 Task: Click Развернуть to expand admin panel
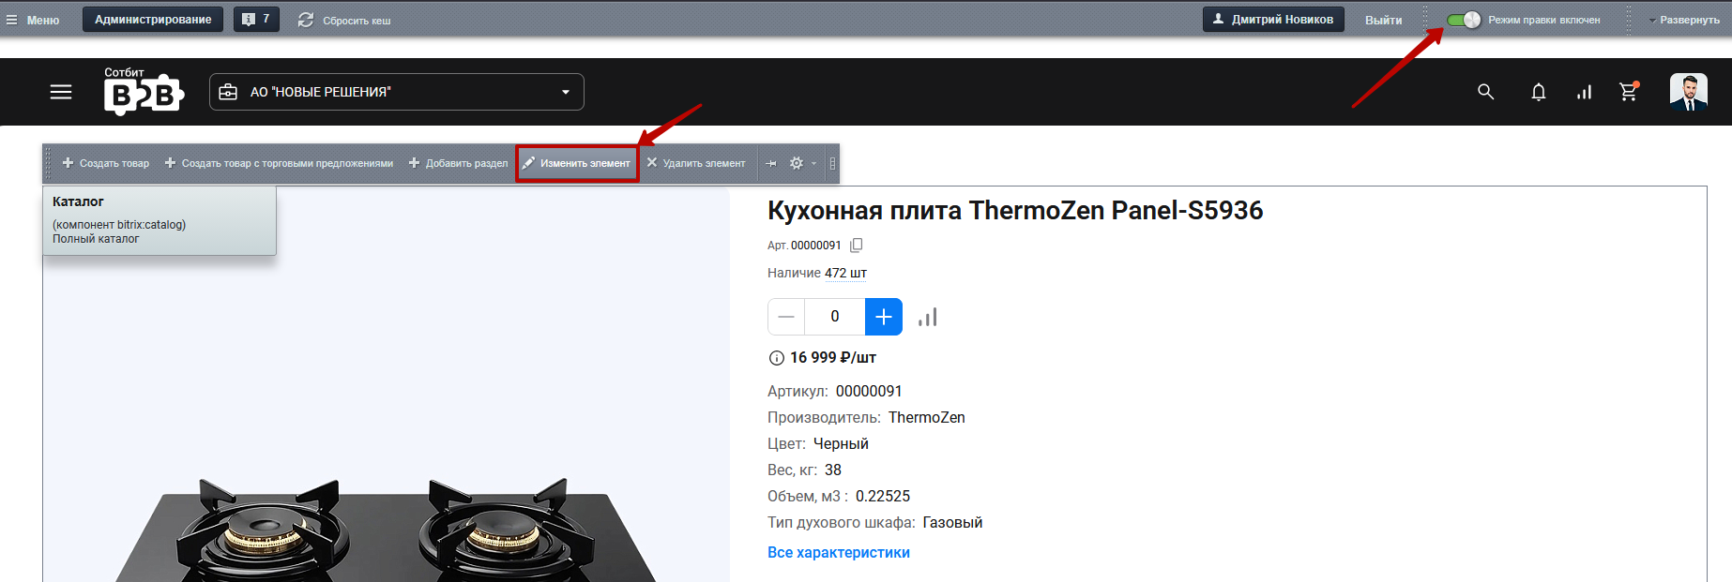(x=1684, y=20)
